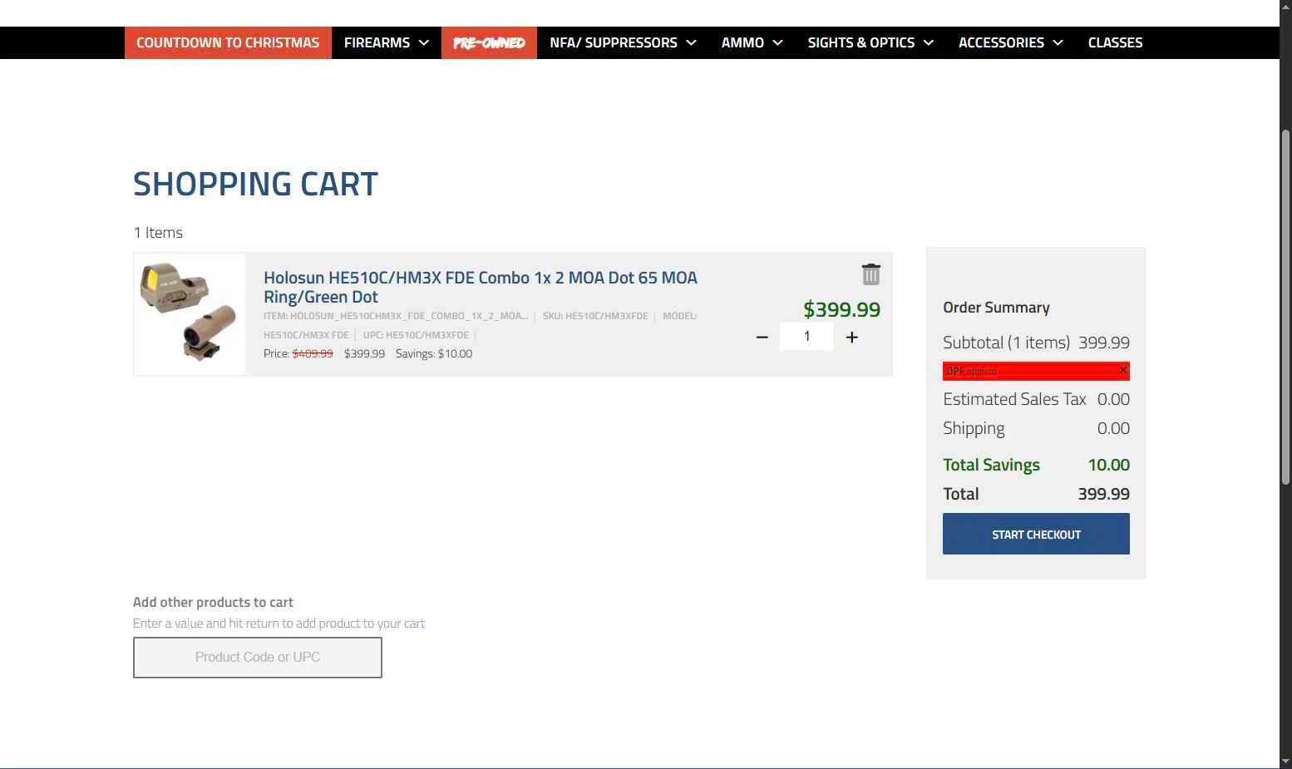Click the Total Savings 10.00 value
Viewport: 1292px width, 769px height.
[1108, 465]
